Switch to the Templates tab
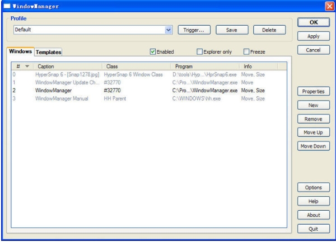The width and height of the screenshot is (336, 242). point(48,52)
